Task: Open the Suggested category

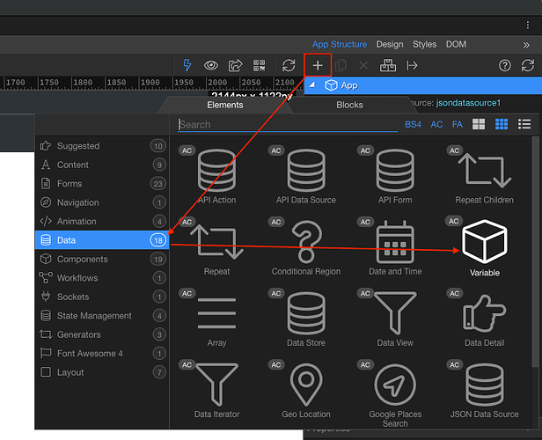Action: (x=102, y=146)
